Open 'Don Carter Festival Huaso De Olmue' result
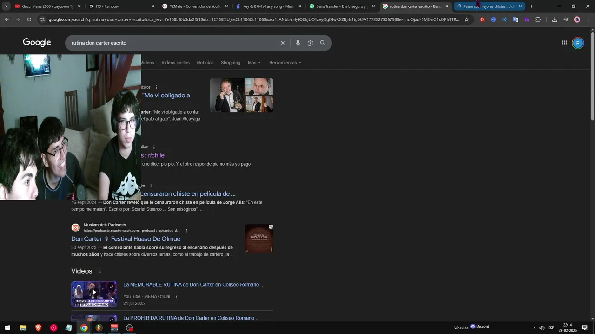 [x=126, y=239]
